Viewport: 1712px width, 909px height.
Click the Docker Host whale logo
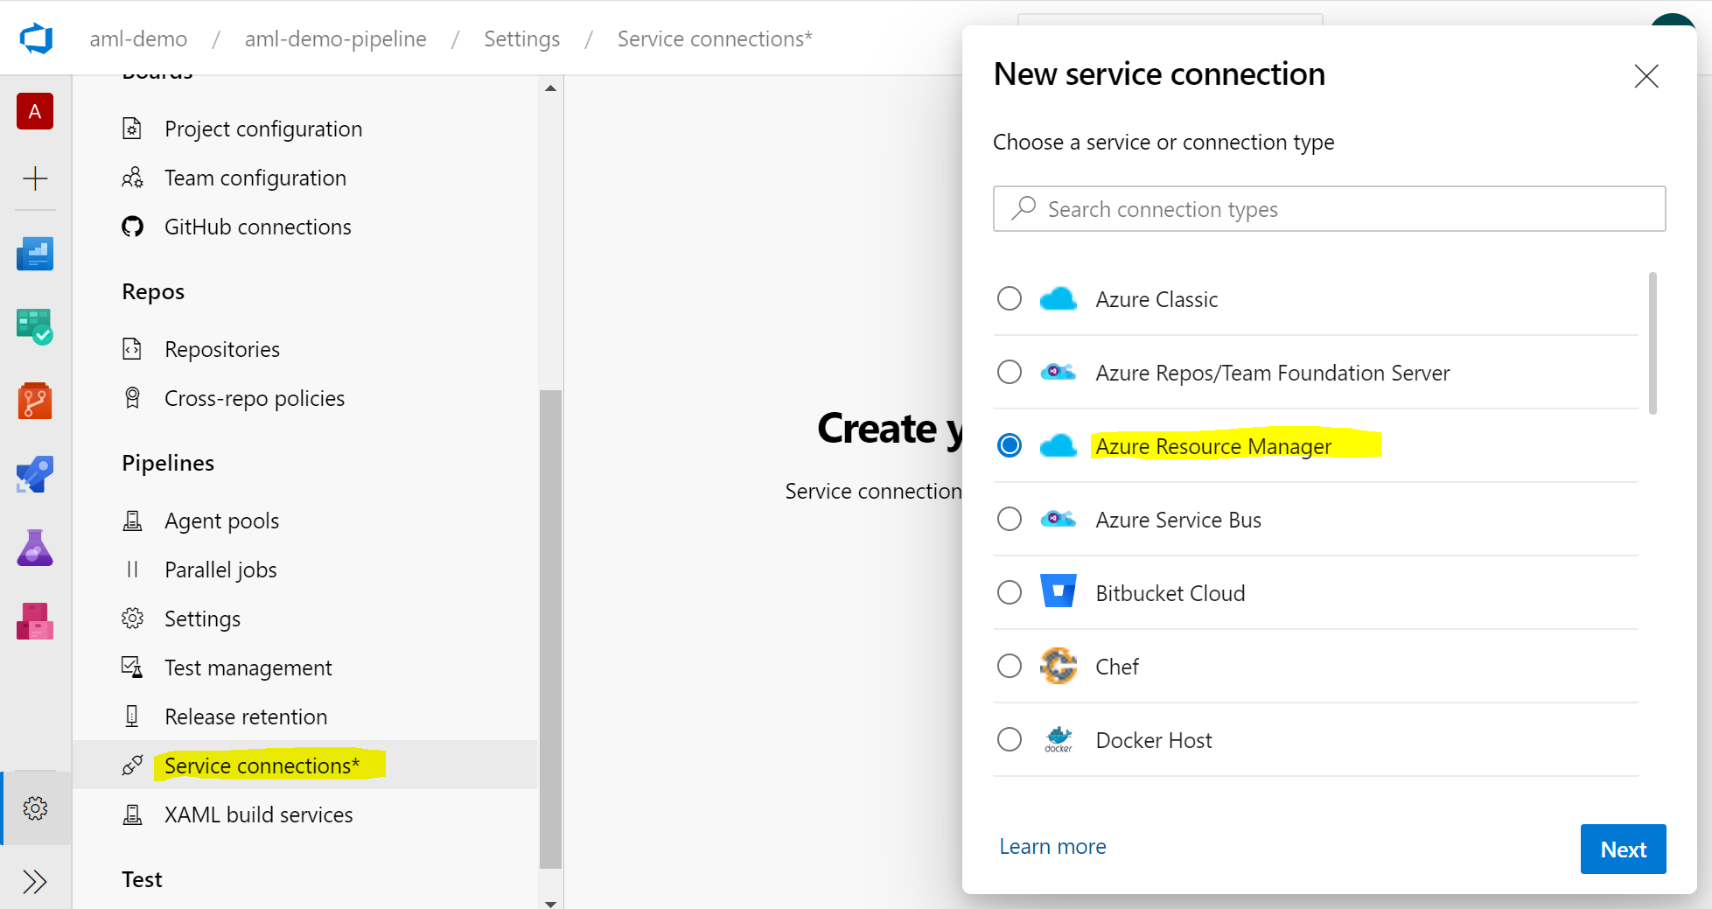1059,739
